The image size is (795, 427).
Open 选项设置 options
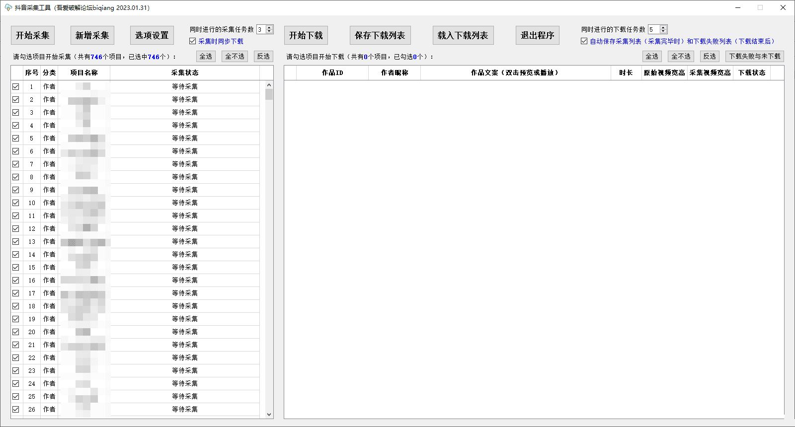(x=152, y=35)
